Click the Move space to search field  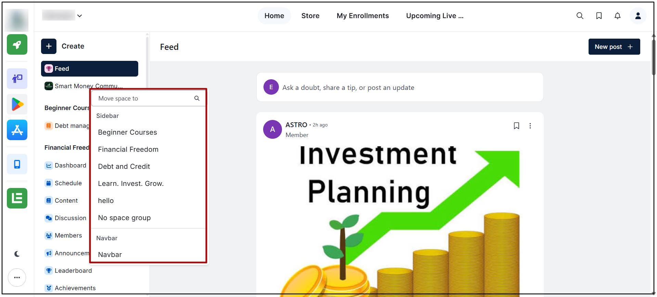coord(148,98)
